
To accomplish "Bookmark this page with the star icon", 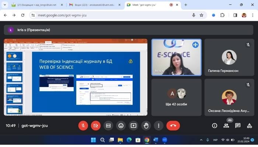I will [x=202, y=15].
